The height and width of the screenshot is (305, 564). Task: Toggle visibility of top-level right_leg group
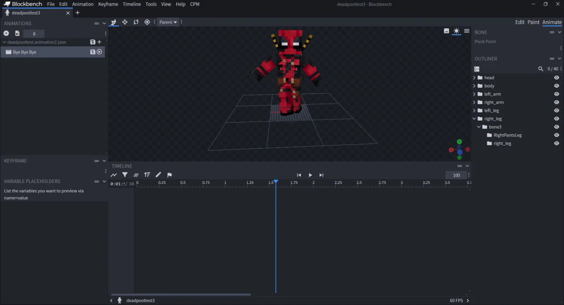pyautogui.click(x=556, y=119)
